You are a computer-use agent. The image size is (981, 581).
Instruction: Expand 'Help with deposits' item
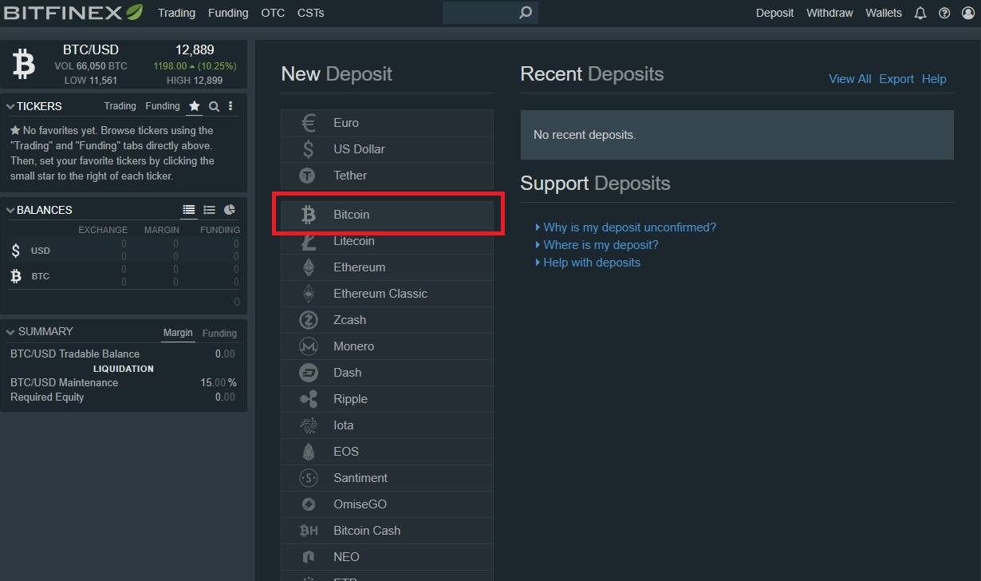[x=588, y=263]
